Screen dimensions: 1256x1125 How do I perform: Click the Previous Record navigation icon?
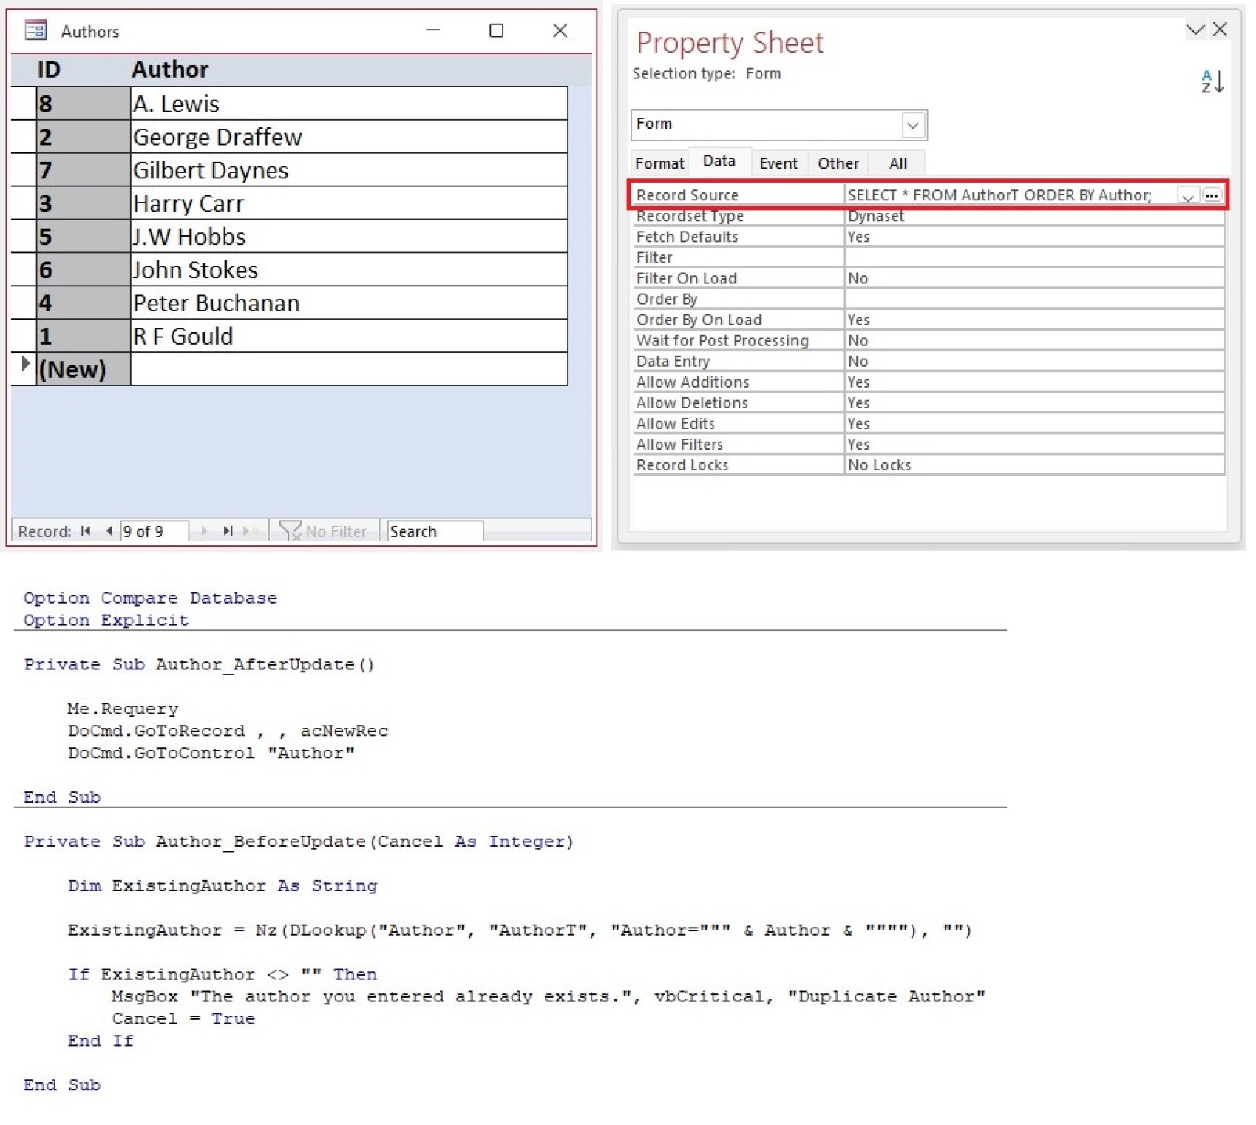click(x=108, y=530)
